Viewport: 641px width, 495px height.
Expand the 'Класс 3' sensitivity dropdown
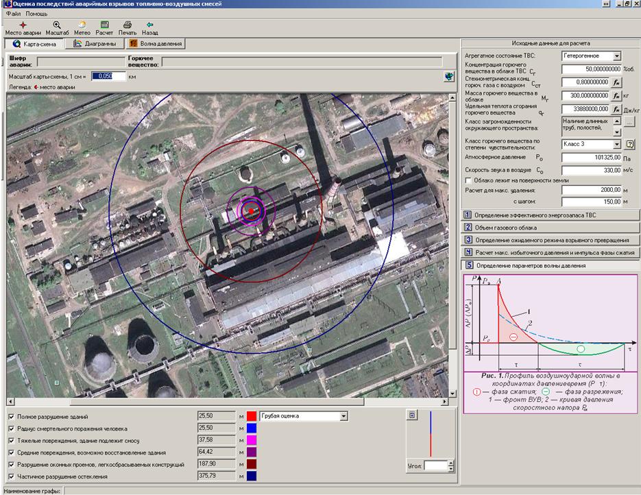(x=617, y=144)
